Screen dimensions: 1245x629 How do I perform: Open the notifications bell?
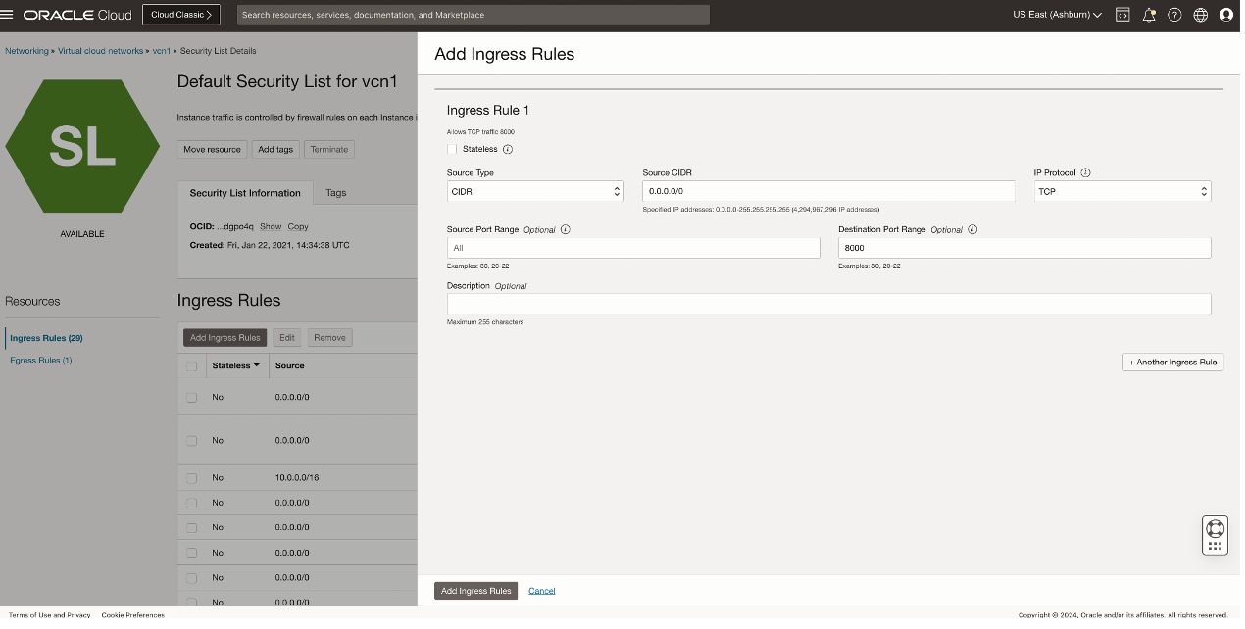1149,15
